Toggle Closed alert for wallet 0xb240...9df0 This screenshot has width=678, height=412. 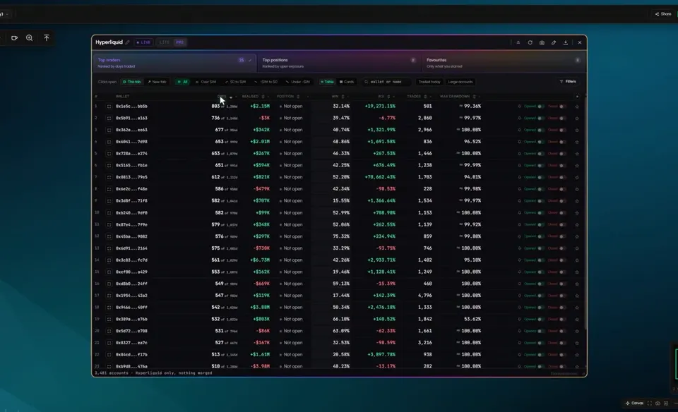point(563,212)
